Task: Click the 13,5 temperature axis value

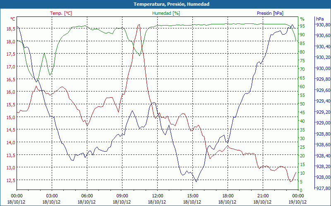Action: (x=11, y=155)
